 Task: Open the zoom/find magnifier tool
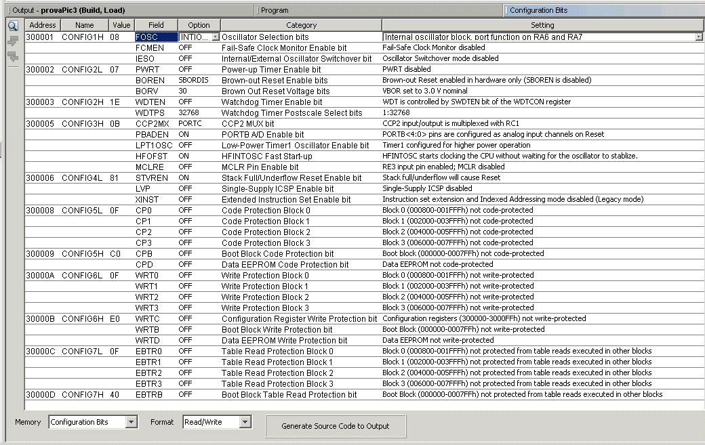tap(12, 25)
